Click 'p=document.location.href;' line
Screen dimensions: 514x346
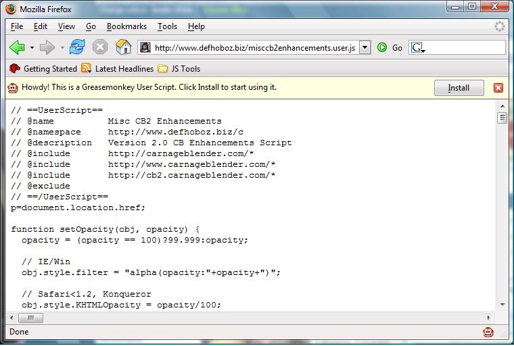(x=78, y=207)
